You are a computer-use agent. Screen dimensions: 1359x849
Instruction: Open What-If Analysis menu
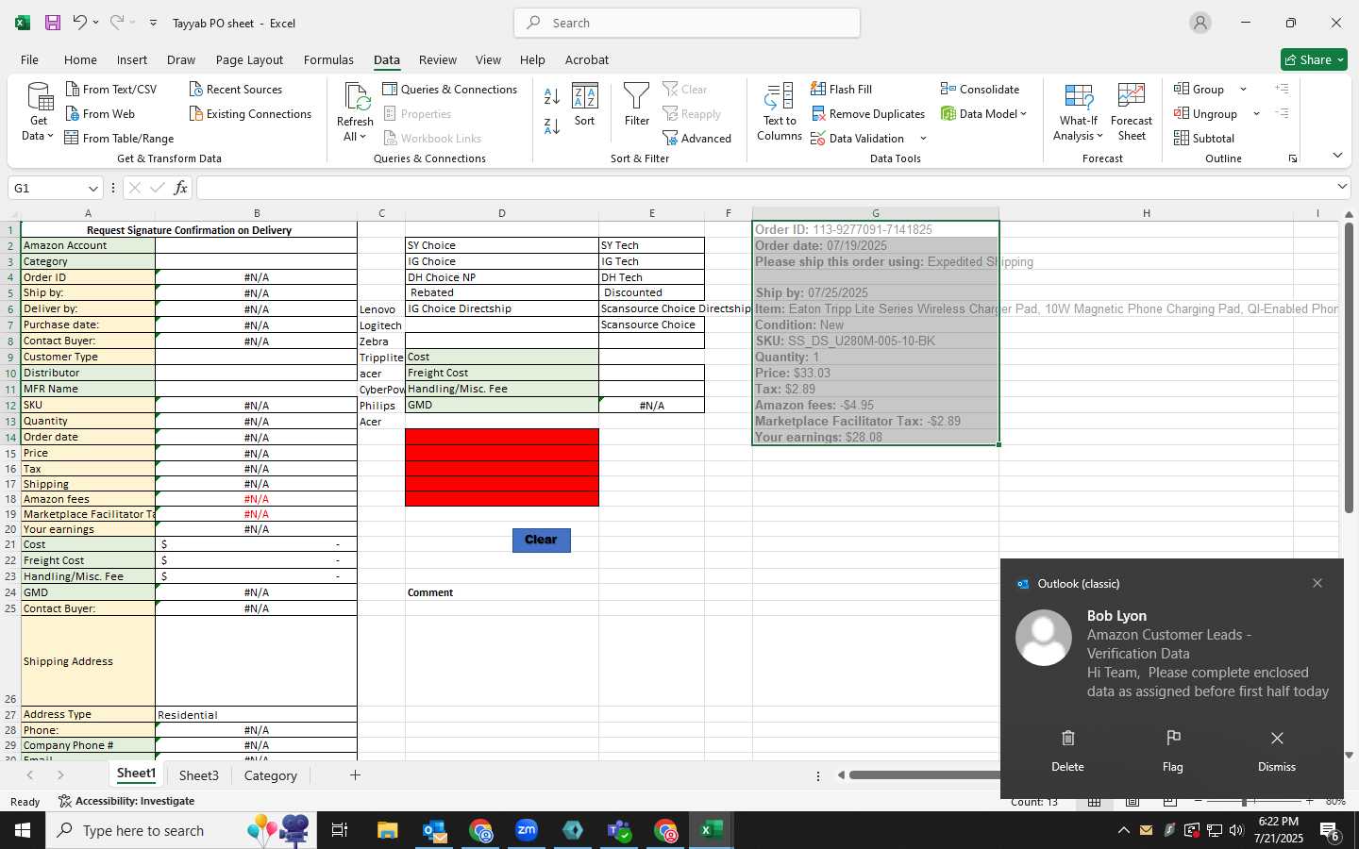(1079, 111)
